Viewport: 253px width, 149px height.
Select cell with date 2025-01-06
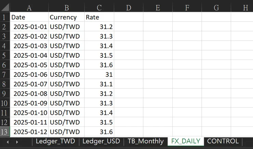pyautogui.click(x=29, y=74)
